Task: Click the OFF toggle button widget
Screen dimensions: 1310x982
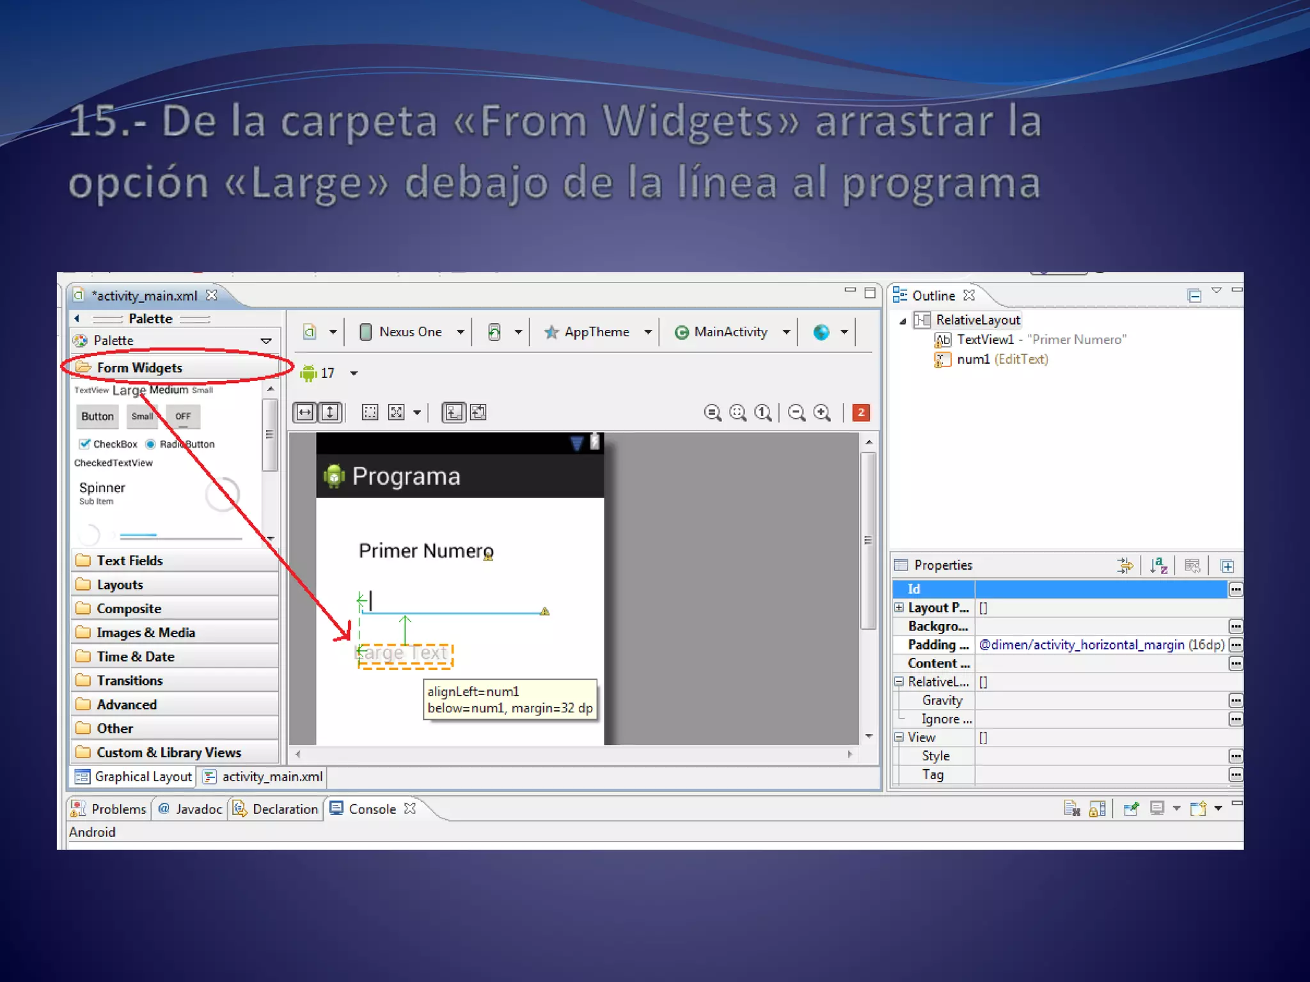Action: (x=183, y=416)
